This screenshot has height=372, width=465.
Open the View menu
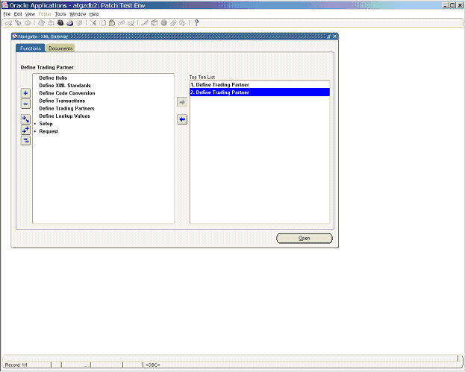30,14
